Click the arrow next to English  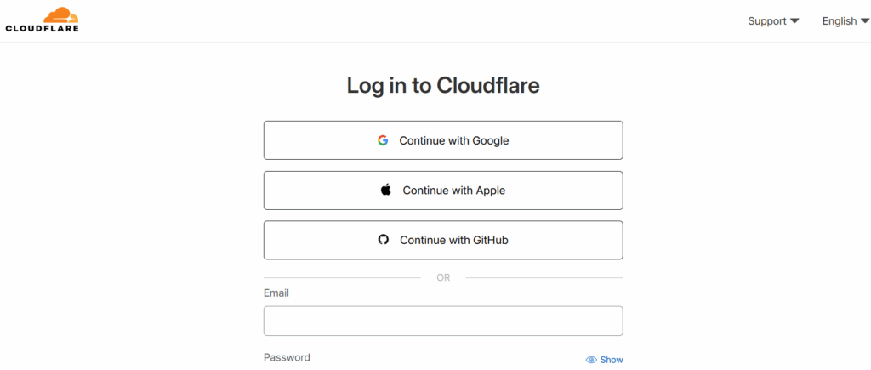[x=864, y=21]
